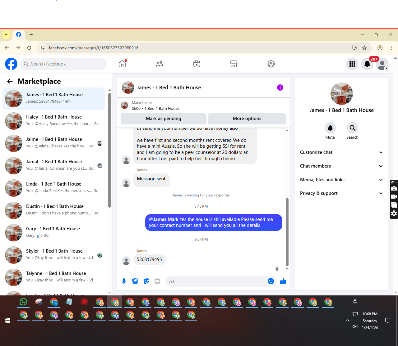
Task: Expand Chat members section
Action: point(341,166)
